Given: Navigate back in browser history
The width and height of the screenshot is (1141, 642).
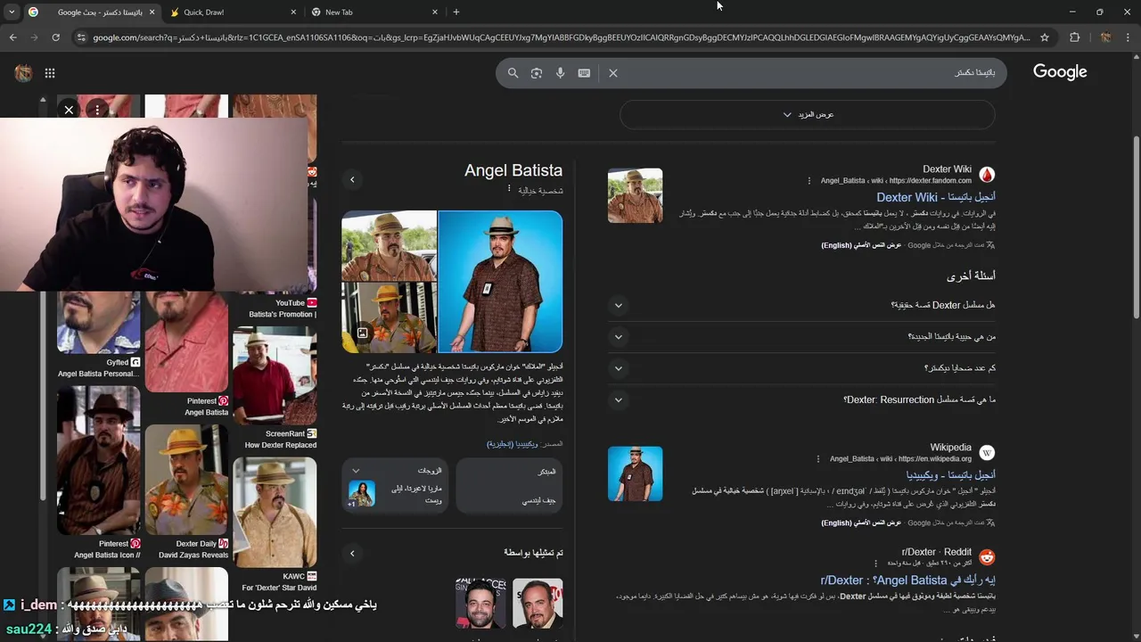Looking at the screenshot, I should (x=12, y=37).
